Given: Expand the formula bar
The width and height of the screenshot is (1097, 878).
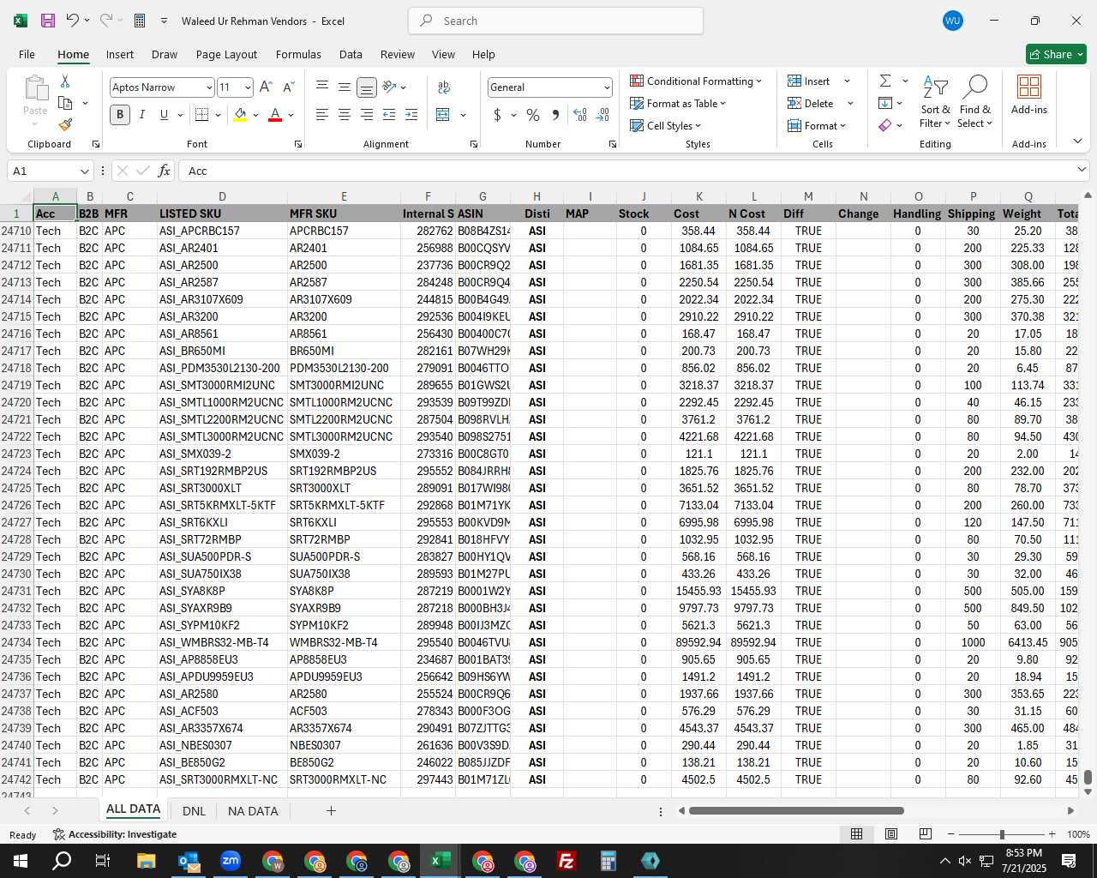Looking at the screenshot, I should click(x=1082, y=170).
